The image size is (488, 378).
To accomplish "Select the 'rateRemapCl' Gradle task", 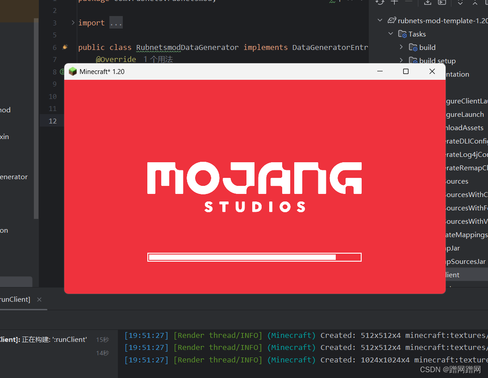I will pyautogui.click(x=467, y=168).
